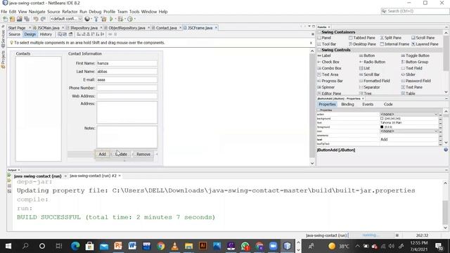This screenshot has width=450, height=253.
Task: Select the Contacts list in designer
Action: click(x=39, y=109)
